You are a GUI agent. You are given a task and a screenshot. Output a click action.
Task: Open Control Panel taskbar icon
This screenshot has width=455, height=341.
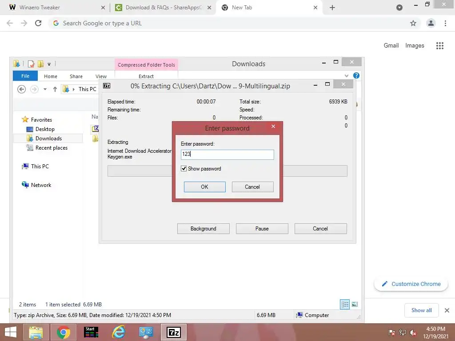click(146, 332)
